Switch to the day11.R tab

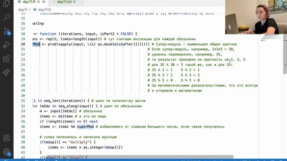click(x=29, y=2)
